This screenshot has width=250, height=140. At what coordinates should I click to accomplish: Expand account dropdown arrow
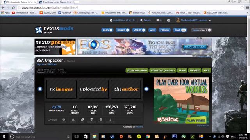(x=210, y=21)
